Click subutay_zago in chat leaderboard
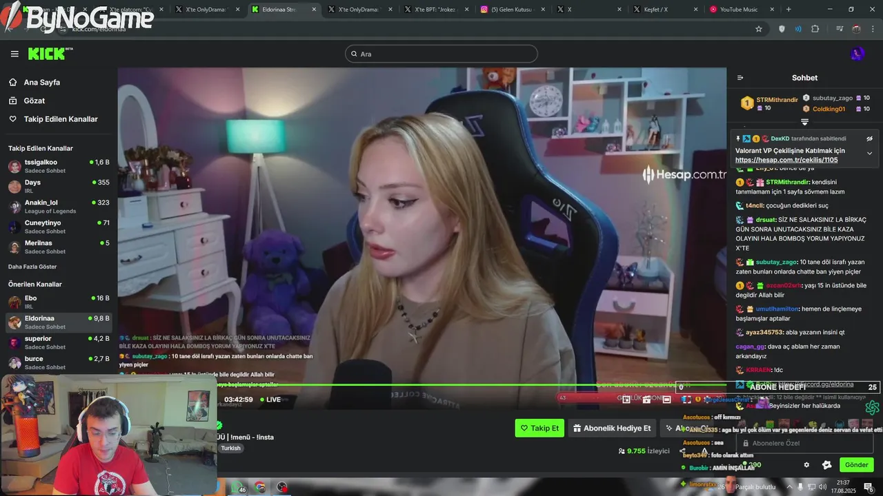883x496 pixels. tap(833, 98)
